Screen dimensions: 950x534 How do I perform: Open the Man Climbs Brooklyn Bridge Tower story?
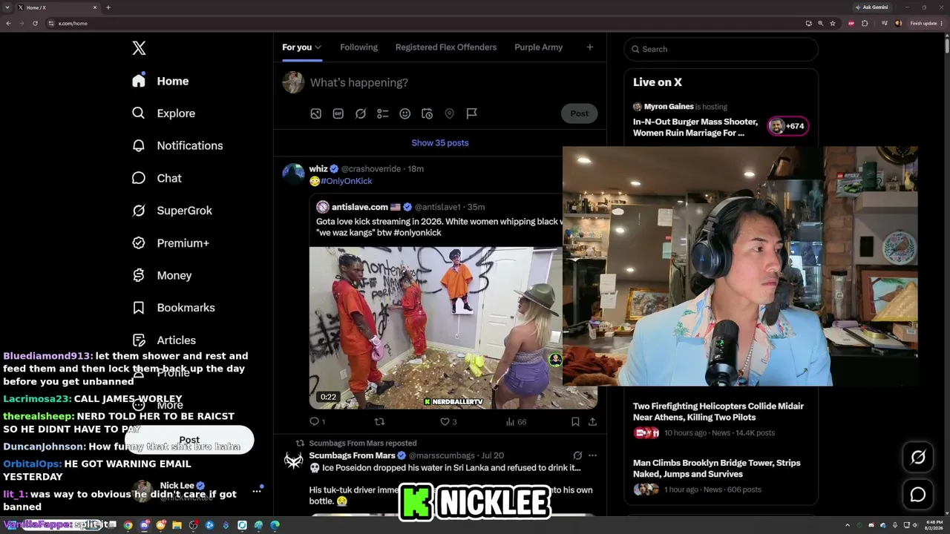point(717,468)
